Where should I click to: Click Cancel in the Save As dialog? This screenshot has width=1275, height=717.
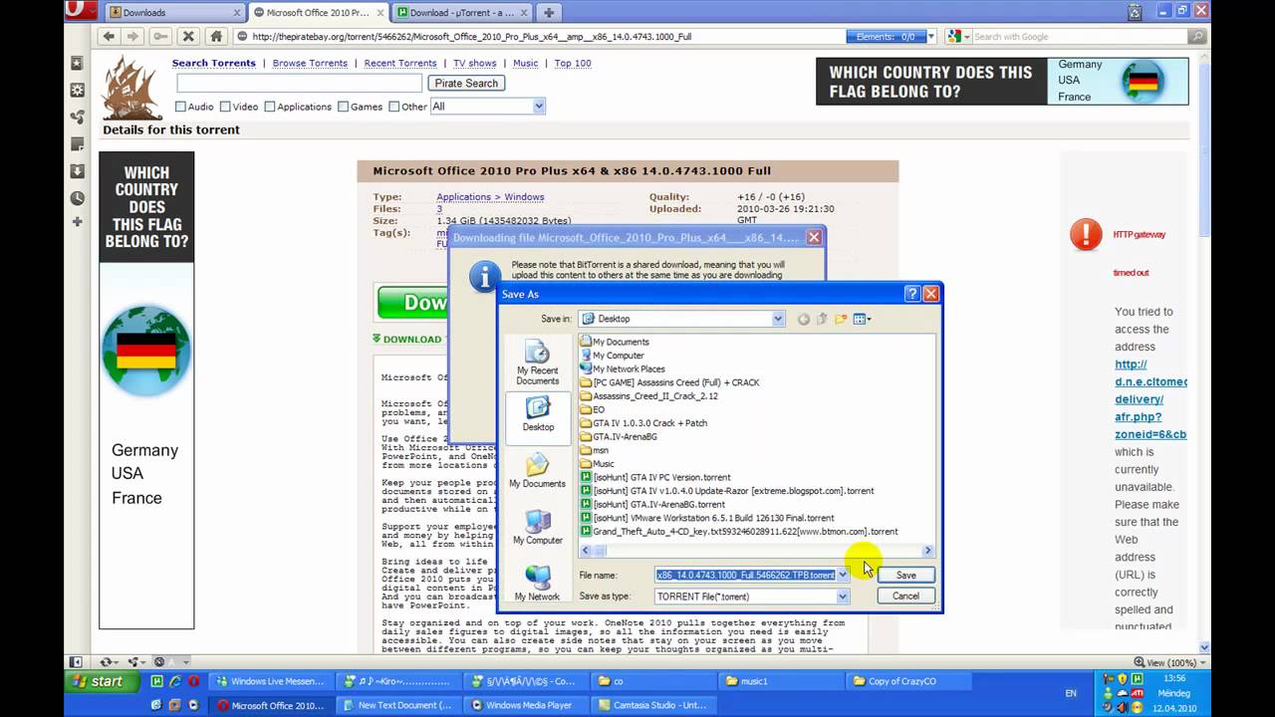[905, 596]
